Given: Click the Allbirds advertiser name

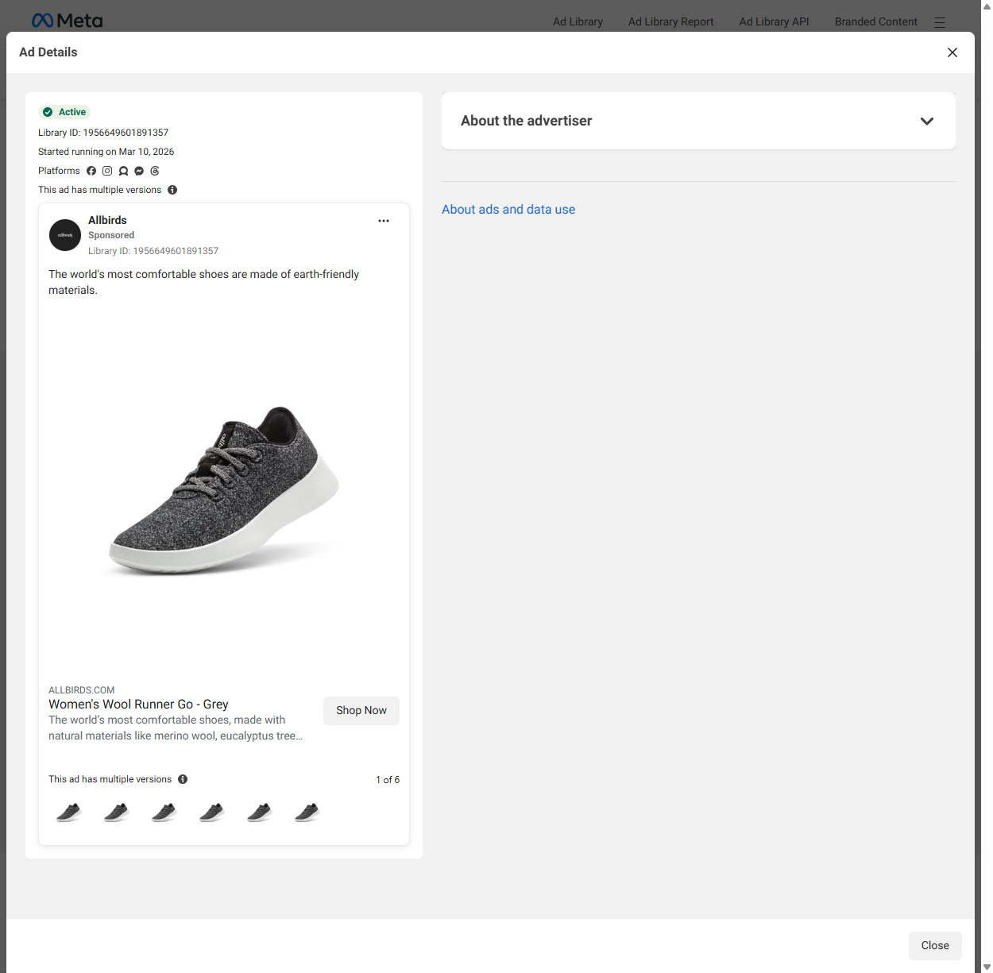Looking at the screenshot, I should tap(107, 220).
